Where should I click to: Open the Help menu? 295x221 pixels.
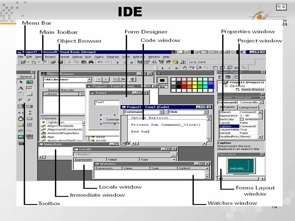point(166,57)
